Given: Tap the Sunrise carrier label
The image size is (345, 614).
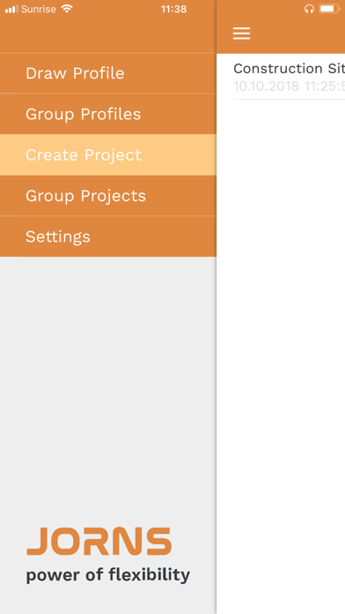Looking at the screenshot, I should pos(39,9).
